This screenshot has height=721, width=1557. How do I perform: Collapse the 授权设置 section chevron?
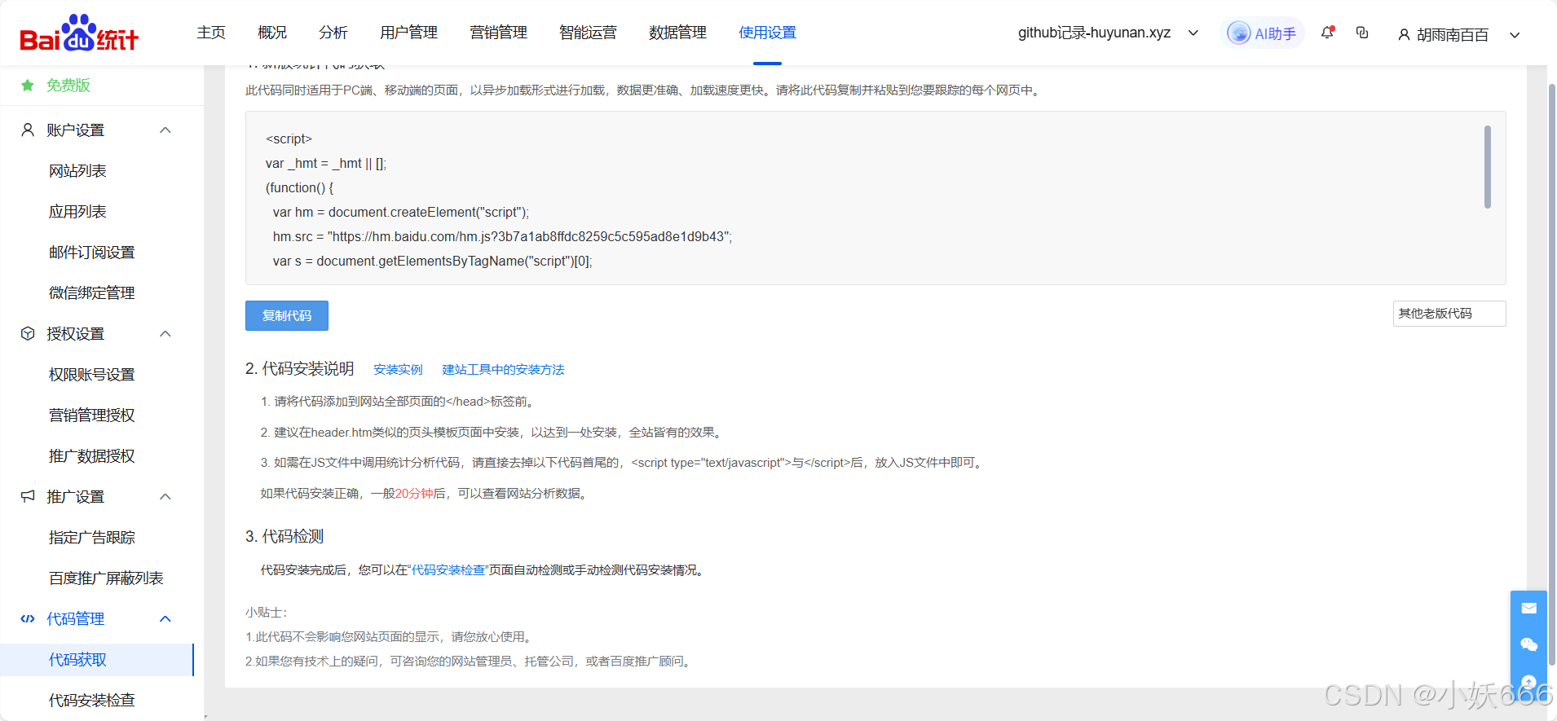[165, 333]
